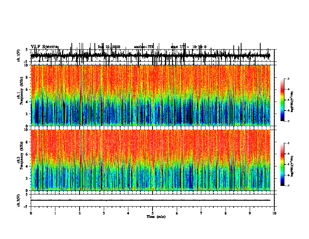The image size is (309, 239).
Task: Click the '8' kHz tick on ch.1 spectrogram
Action: [27, 77]
